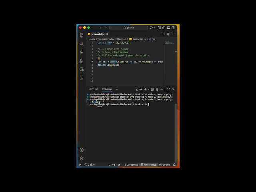This screenshot has height=192, width=256.
Task: Close the javascript.js tab
Action: coord(107,34)
